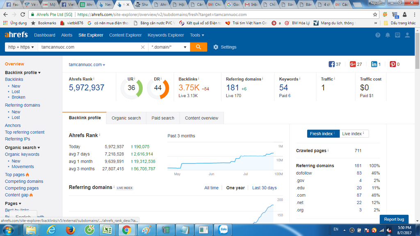Image resolution: width=420 pixels, height=236 pixels.
Task: Open Content Explorer in the top menu
Action: [126, 35]
